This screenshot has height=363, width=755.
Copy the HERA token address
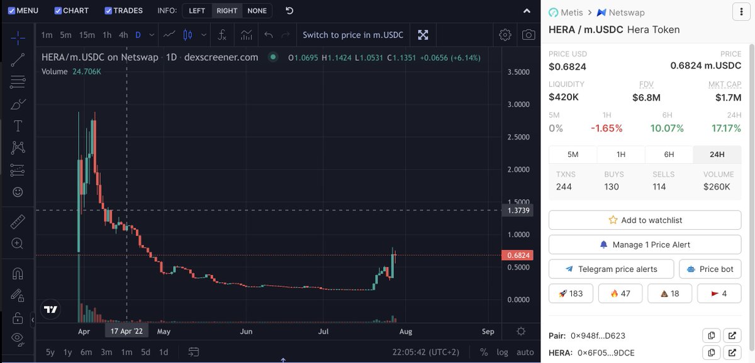711,353
